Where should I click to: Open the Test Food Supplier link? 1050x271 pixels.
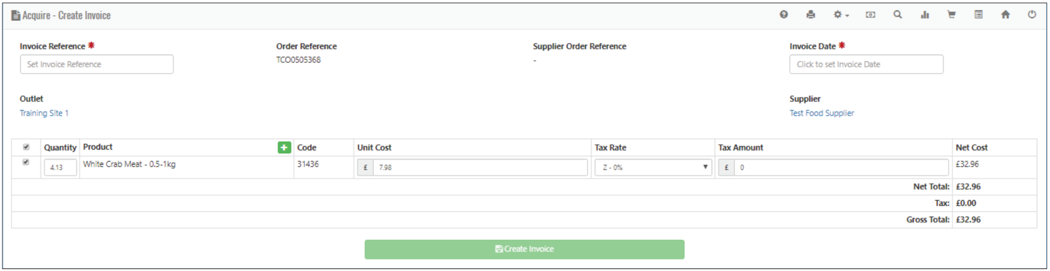[821, 113]
